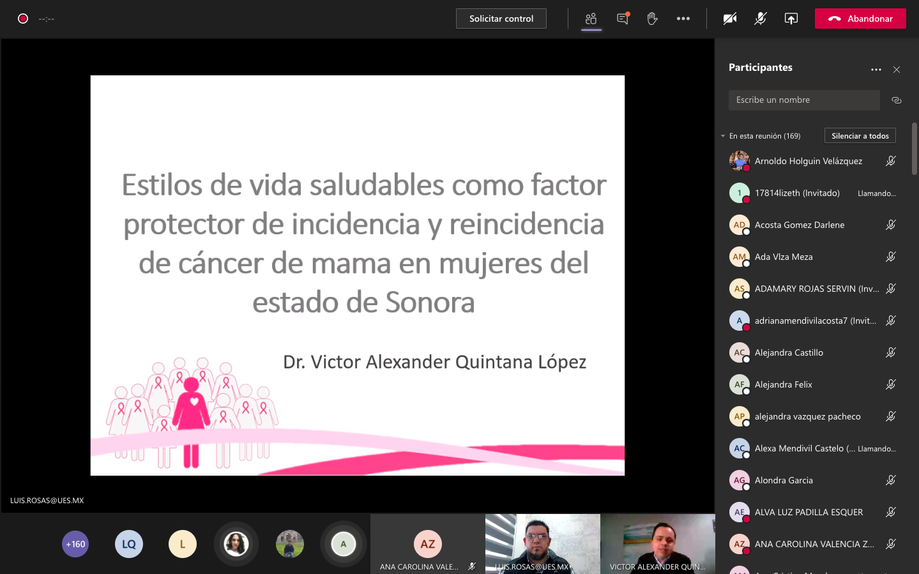This screenshot has width=919, height=574.
Task: Unmute your microphone
Action: click(759, 19)
